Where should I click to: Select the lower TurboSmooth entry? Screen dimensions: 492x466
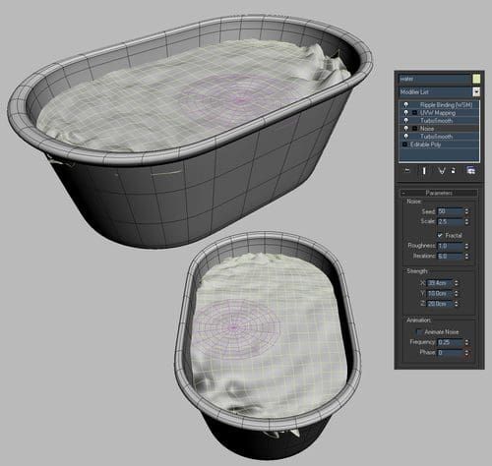tap(436, 137)
